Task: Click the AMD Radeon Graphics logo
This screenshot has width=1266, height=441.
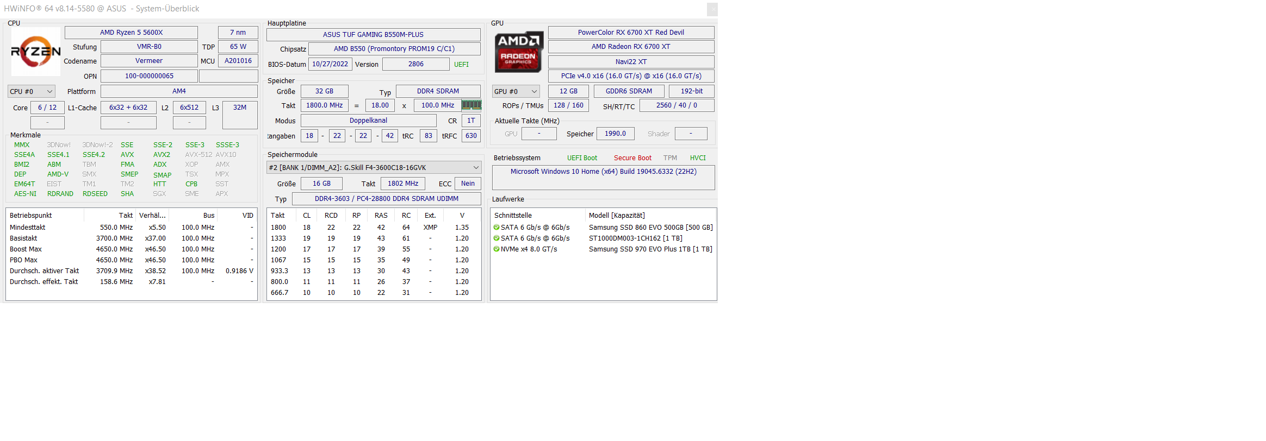Action: click(x=519, y=52)
